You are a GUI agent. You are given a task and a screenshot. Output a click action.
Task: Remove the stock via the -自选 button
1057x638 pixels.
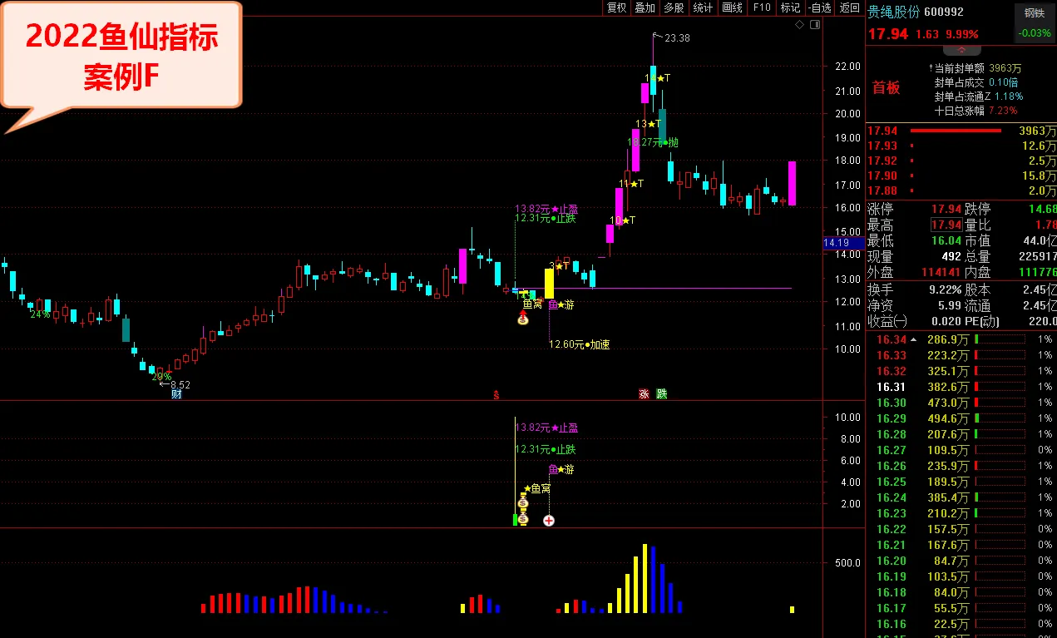pyautogui.click(x=818, y=7)
